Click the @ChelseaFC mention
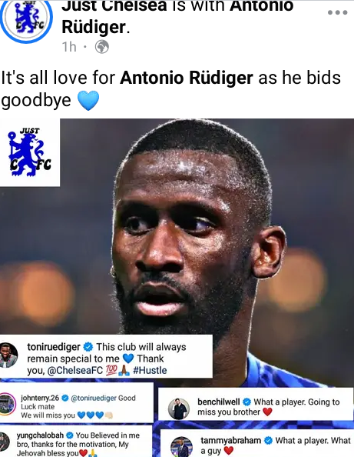This screenshot has width=354, height=457. [x=74, y=370]
